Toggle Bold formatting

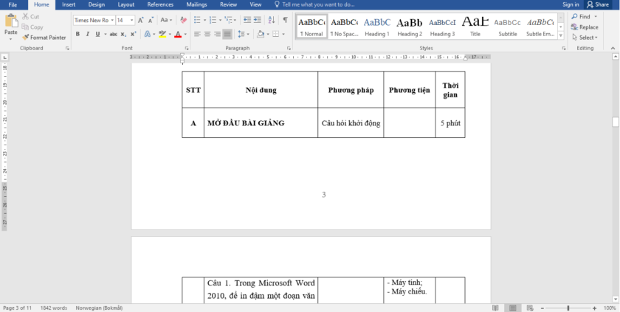point(77,34)
